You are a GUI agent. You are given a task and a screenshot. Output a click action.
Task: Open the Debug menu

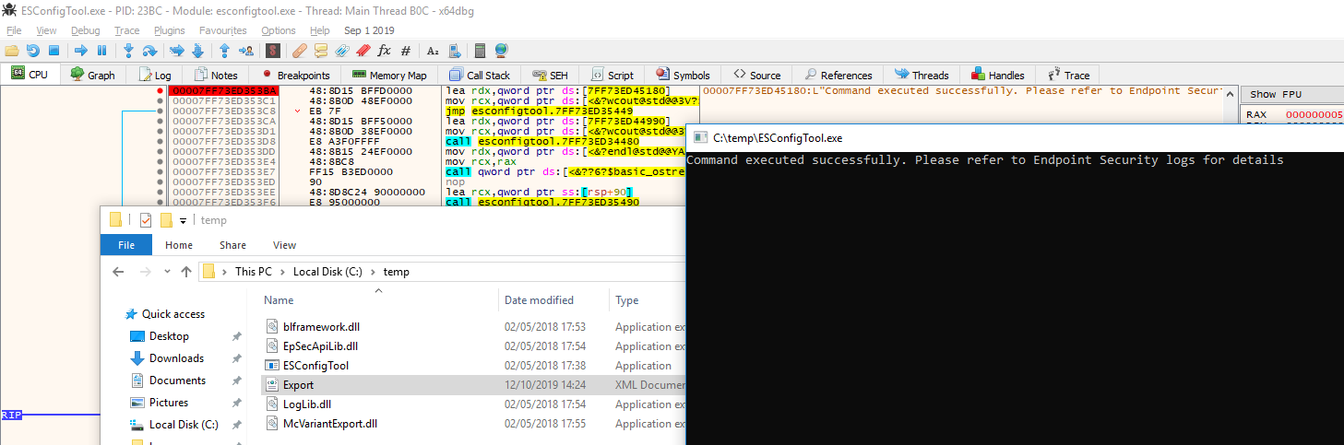click(86, 30)
